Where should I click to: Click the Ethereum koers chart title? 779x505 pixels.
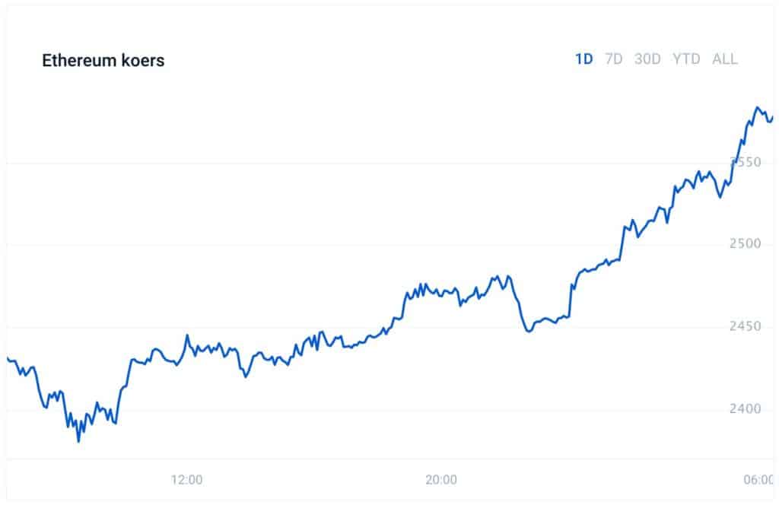click(x=103, y=60)
